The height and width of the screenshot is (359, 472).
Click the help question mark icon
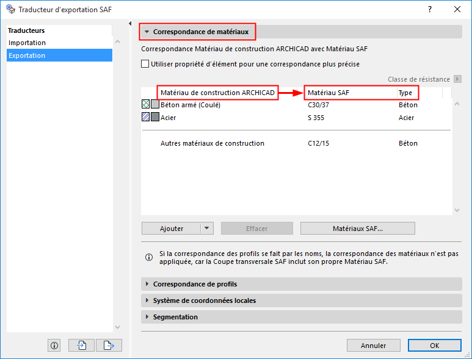(430, 10)
